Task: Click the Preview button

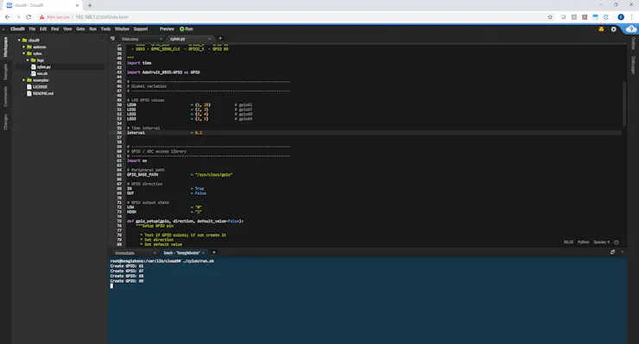Action: (x=167, y=29)
